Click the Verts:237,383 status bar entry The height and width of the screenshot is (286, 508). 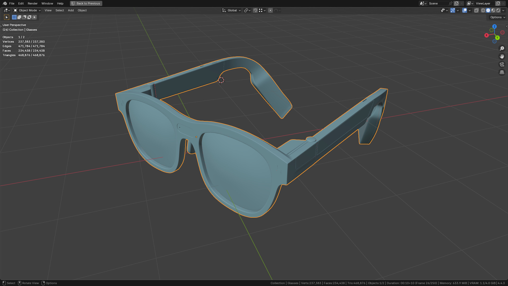[311, 283]
